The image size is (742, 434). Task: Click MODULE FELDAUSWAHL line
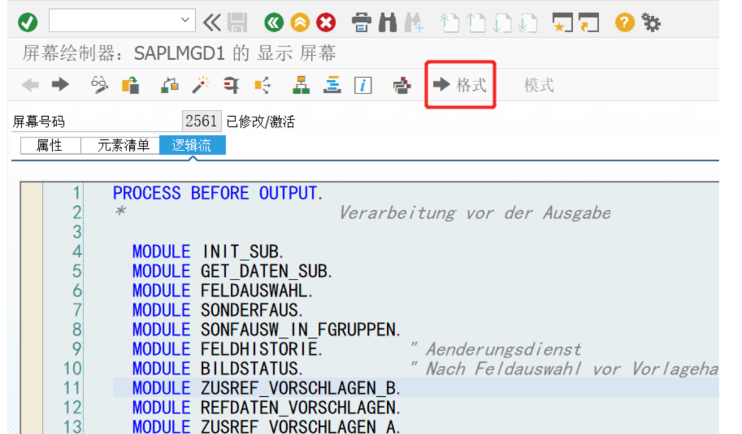223,290
